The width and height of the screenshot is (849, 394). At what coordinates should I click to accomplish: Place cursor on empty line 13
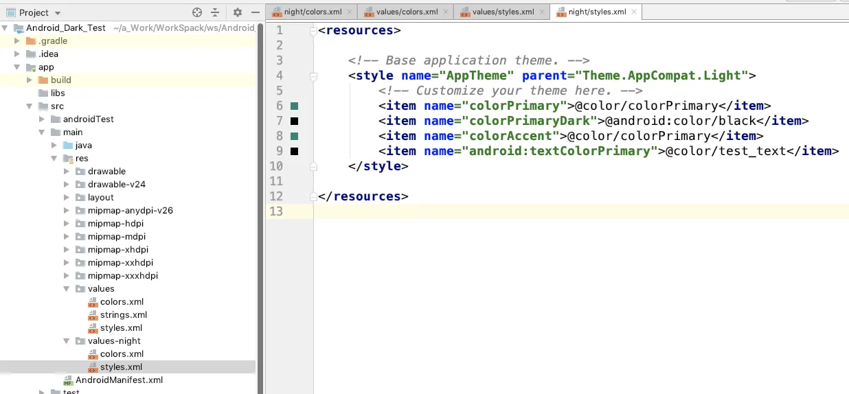click(580, 211)
